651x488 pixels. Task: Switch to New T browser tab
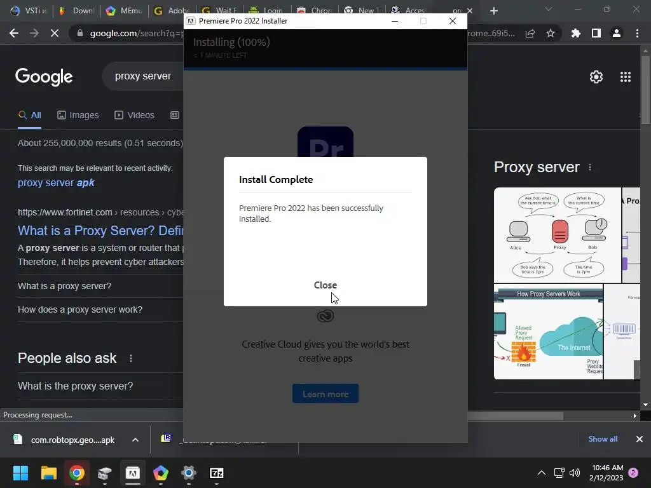click(361, 11)
